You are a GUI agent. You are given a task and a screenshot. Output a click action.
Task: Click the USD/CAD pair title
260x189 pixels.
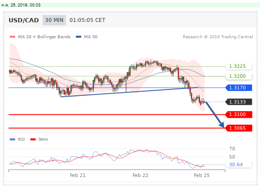[24, 20]
